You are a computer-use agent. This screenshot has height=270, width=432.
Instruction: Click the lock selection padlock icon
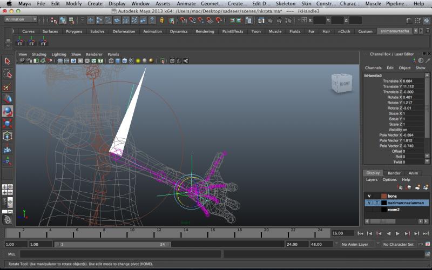(x=161, y=20)
